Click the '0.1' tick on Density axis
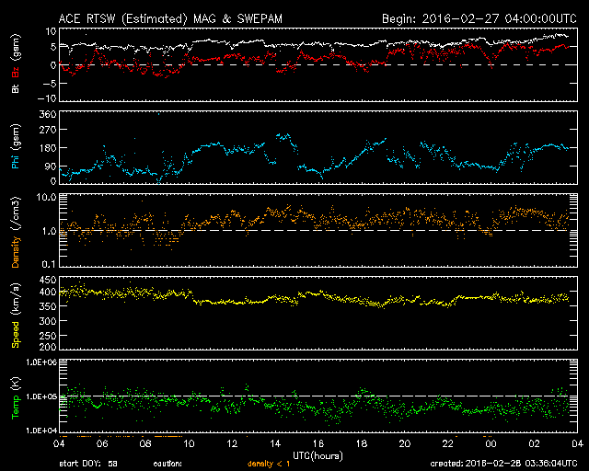This screenshot has height=471, width=589. coord(48,264)
